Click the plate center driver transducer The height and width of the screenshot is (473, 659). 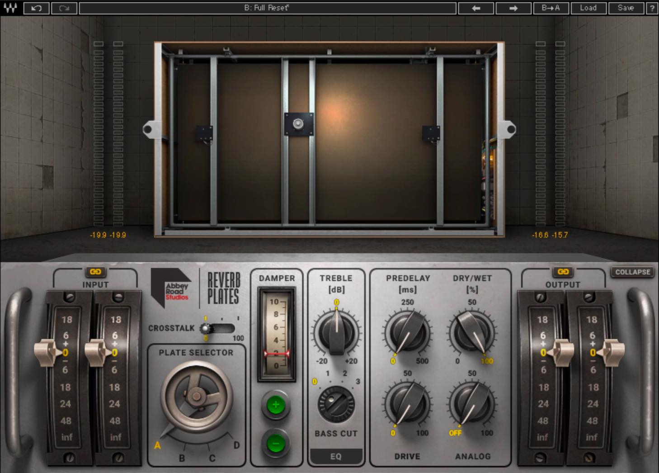point(298,124)
